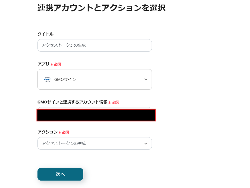Click the アクション field showing アクセストークンの生成
This screenshot has height=188, width=250.
[94, 143]
